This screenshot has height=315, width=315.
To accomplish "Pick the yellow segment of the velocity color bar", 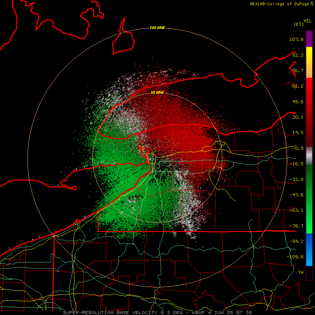I will click(x=309, y=62).
